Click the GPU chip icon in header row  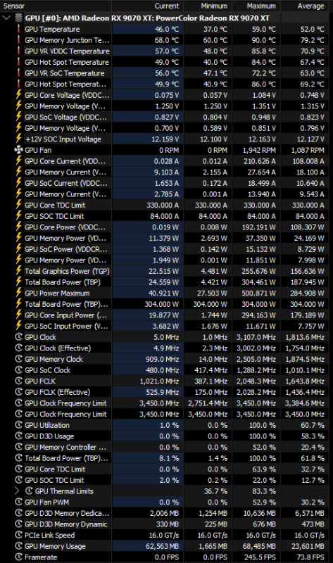click(x=19, y=18)
